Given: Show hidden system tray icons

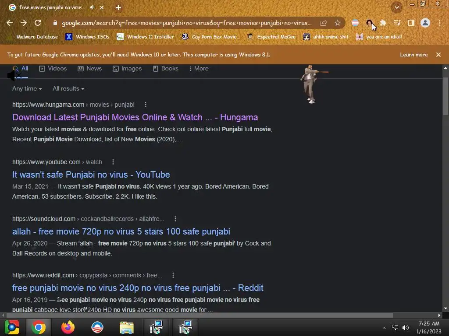Looking at the screenshot, I should pos(384,328).
